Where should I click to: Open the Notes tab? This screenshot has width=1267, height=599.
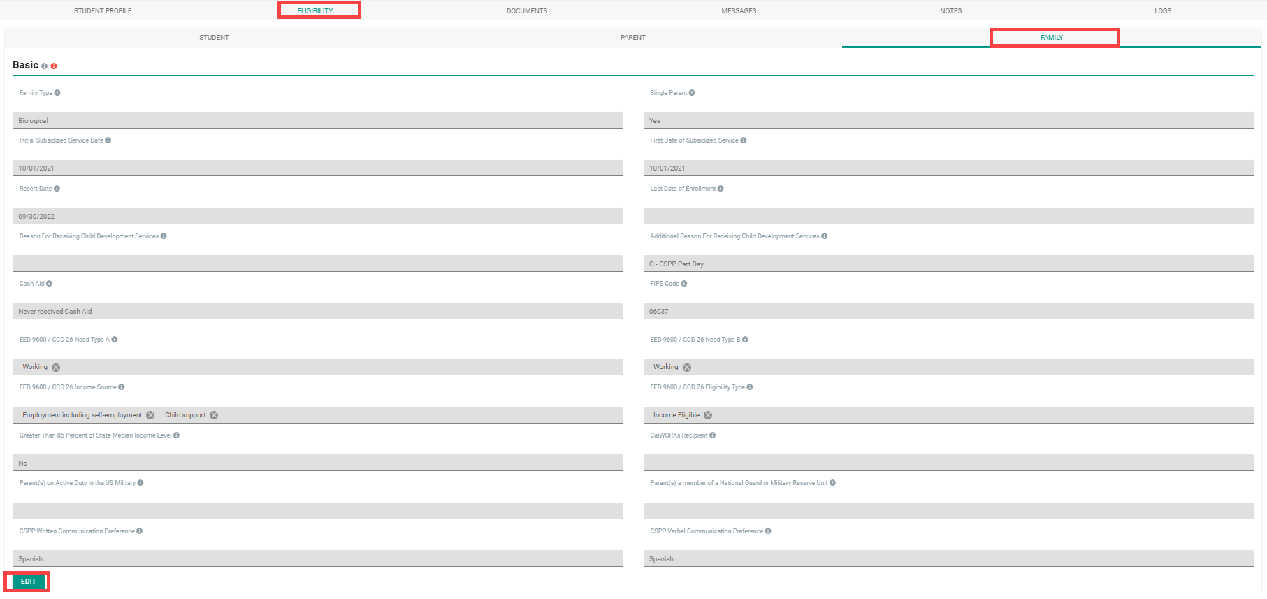point(950,10)
